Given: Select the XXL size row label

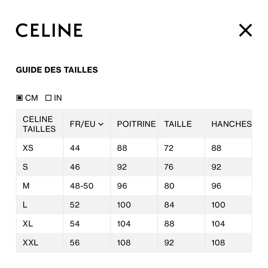Looking at the screenshot, I should pos(30,243).
